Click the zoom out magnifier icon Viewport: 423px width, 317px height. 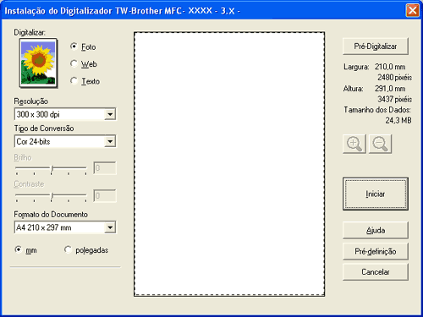pyautogui.click(x=380, y=144)
